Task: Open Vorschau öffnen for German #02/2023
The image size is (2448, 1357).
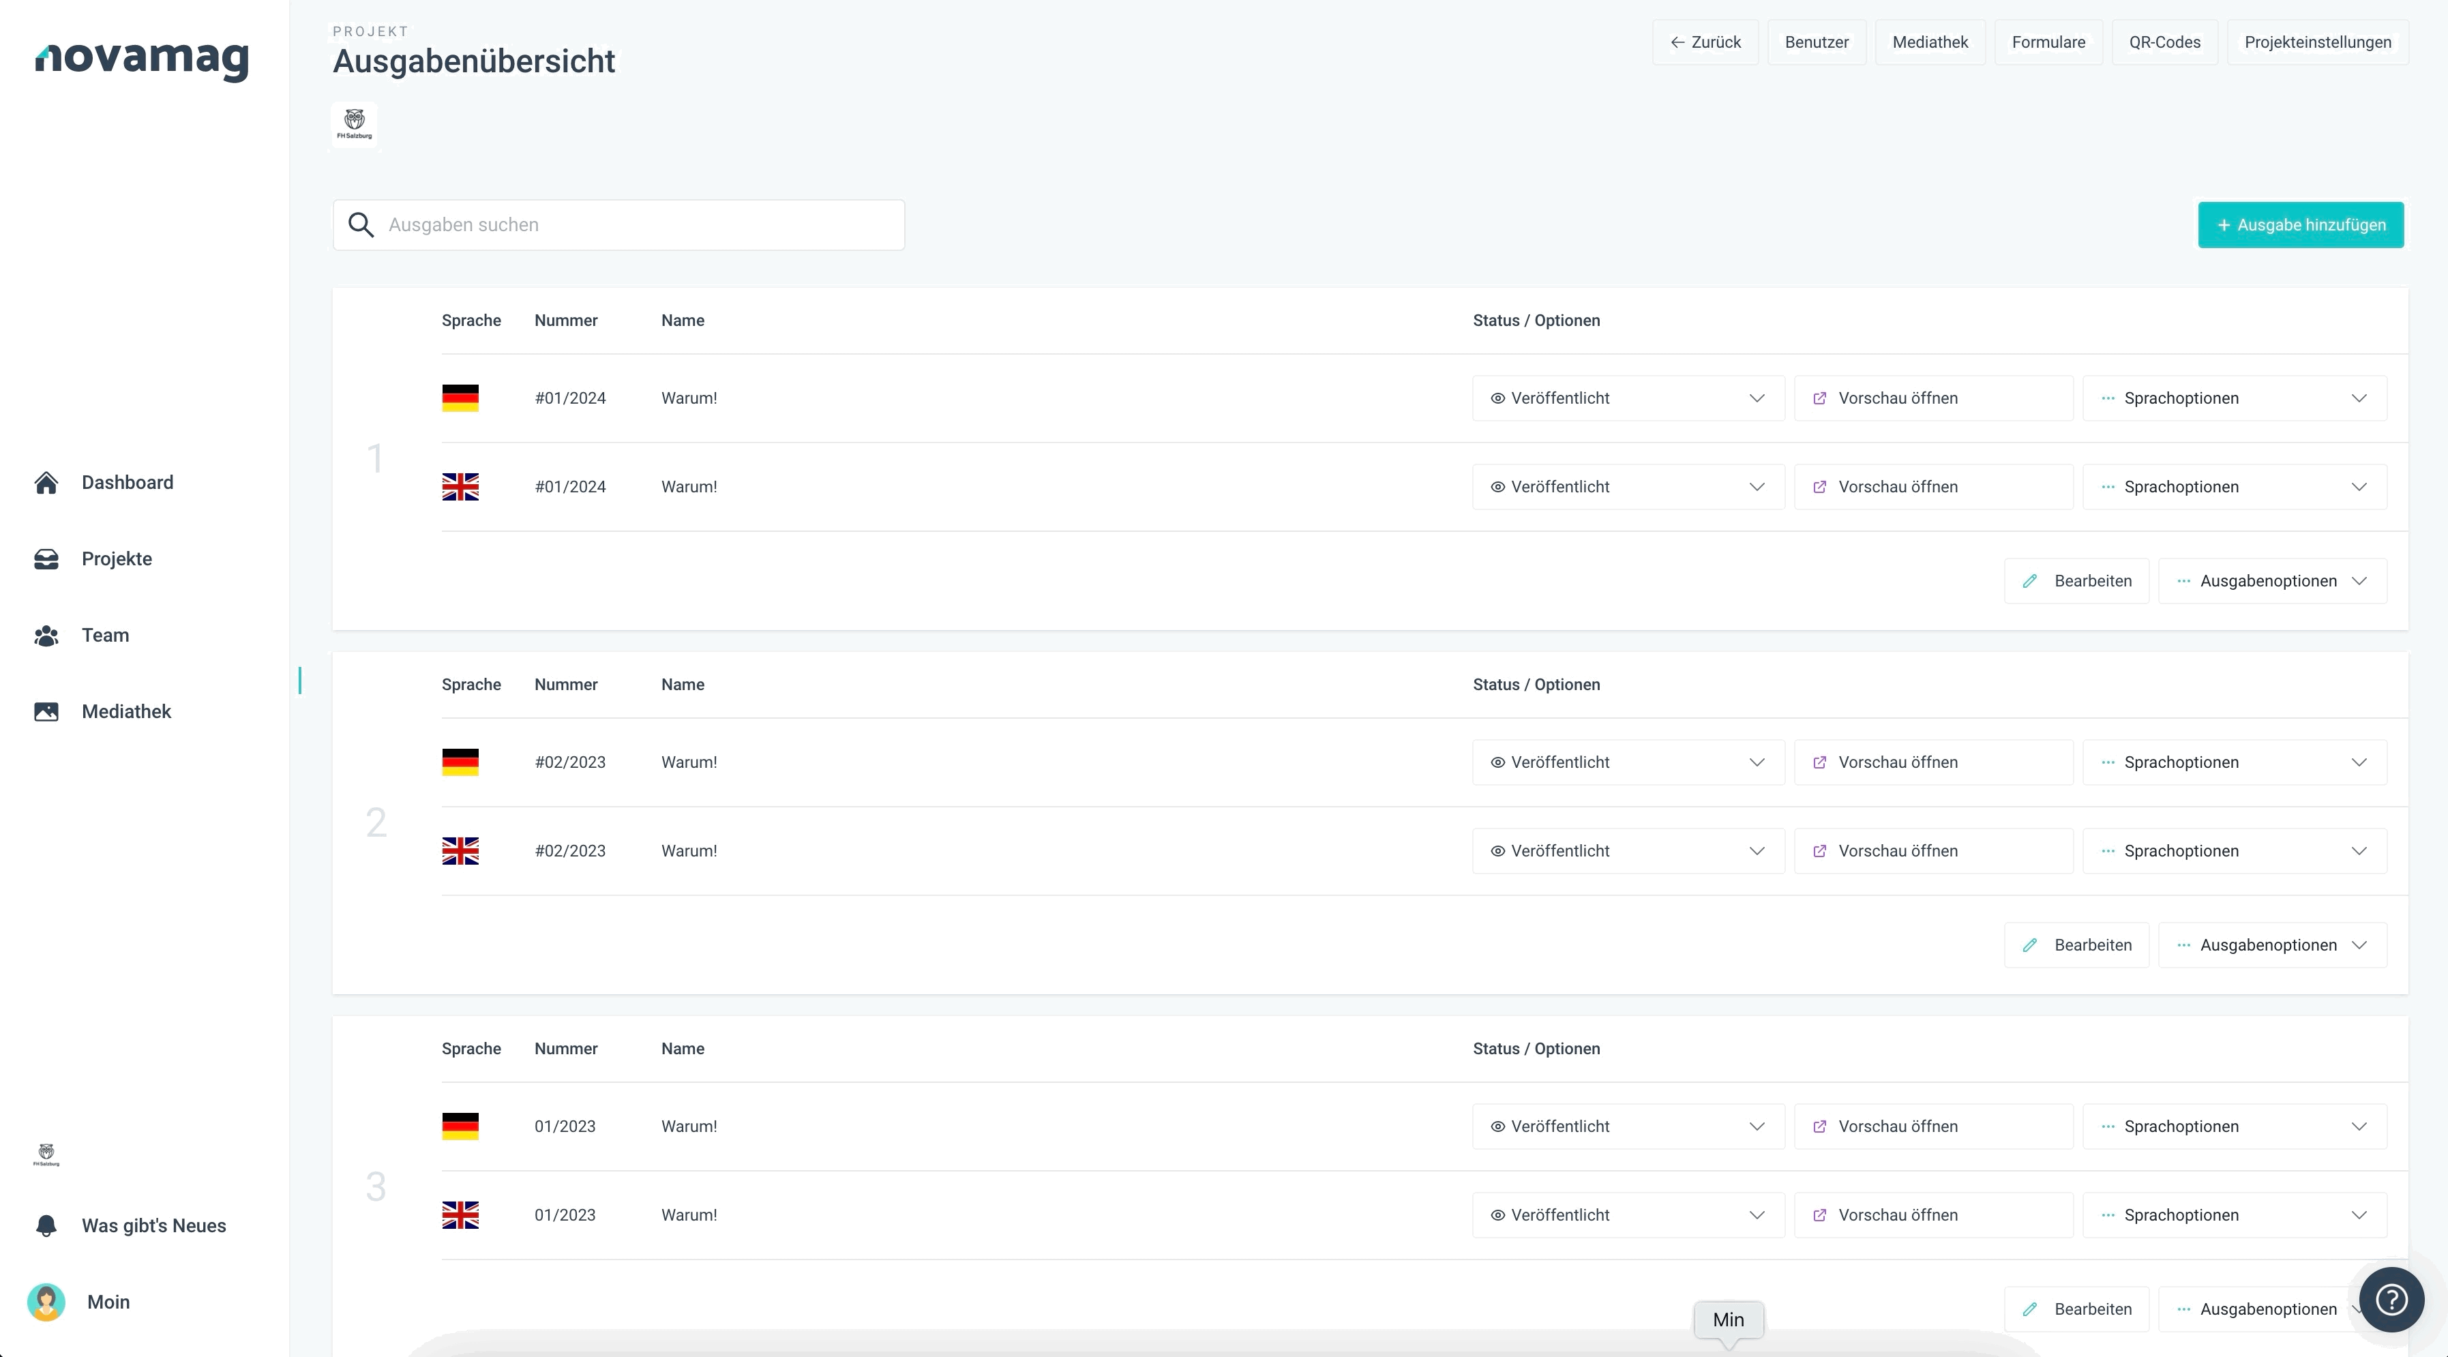Action: [1934, 762]
